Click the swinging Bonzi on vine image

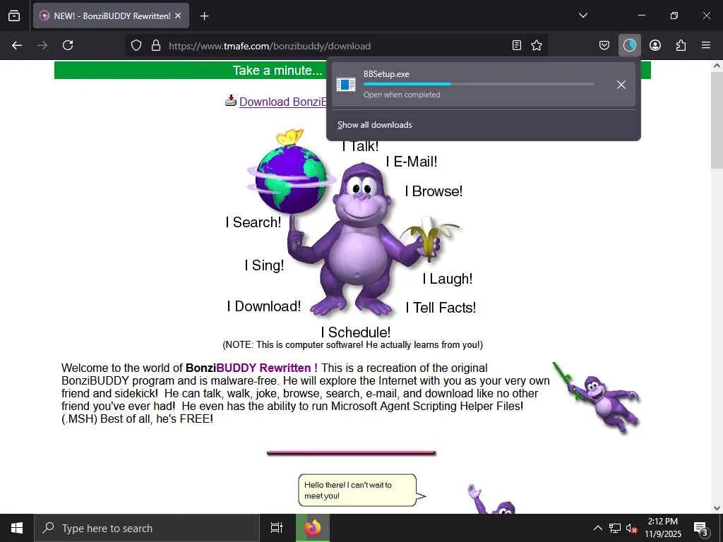[x=597, y=398]
